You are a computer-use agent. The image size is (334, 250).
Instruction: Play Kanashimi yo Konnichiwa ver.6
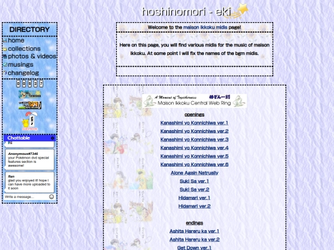[194, 165]
